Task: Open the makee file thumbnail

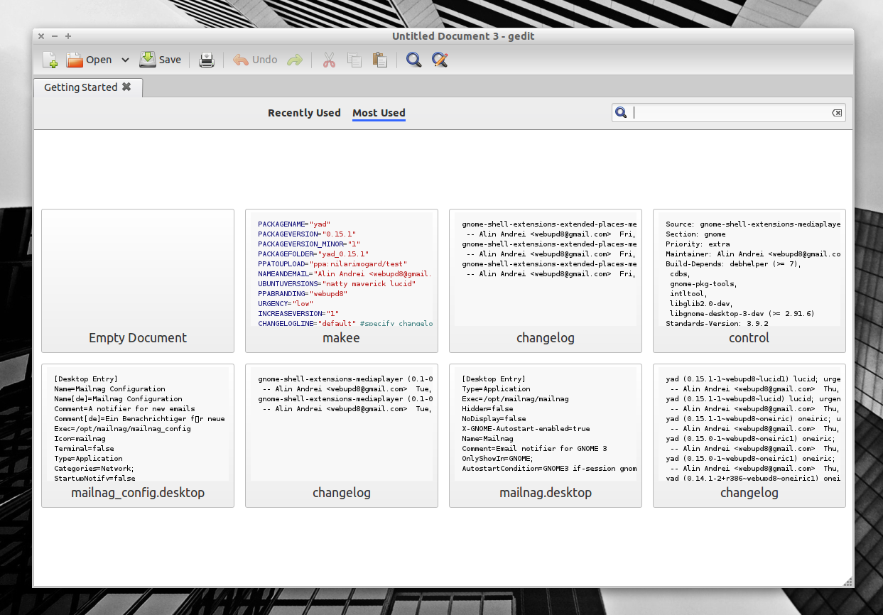Action: click(x=342, y=281)
